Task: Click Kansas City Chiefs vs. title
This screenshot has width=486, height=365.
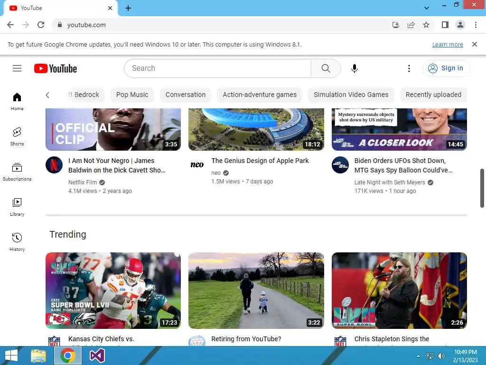Action: coord(101,339)
